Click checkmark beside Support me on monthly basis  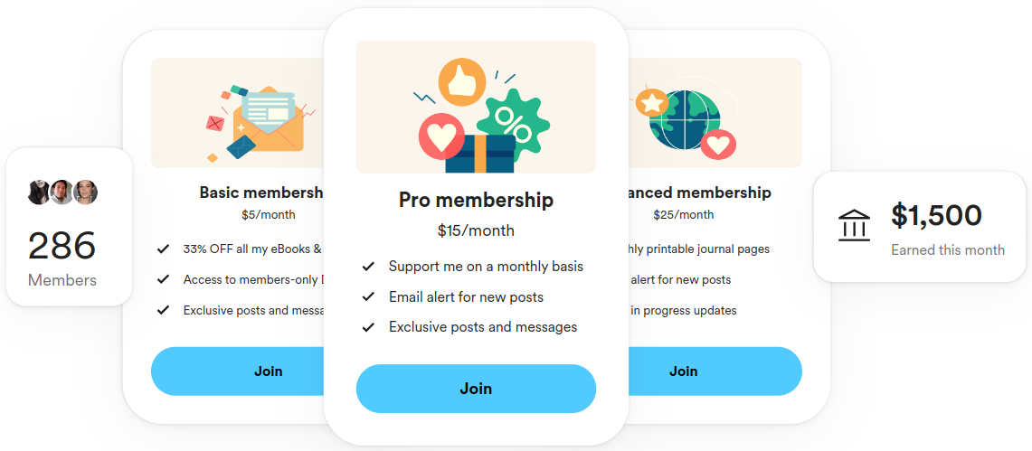pyautogui.click(x=369, y=267)
